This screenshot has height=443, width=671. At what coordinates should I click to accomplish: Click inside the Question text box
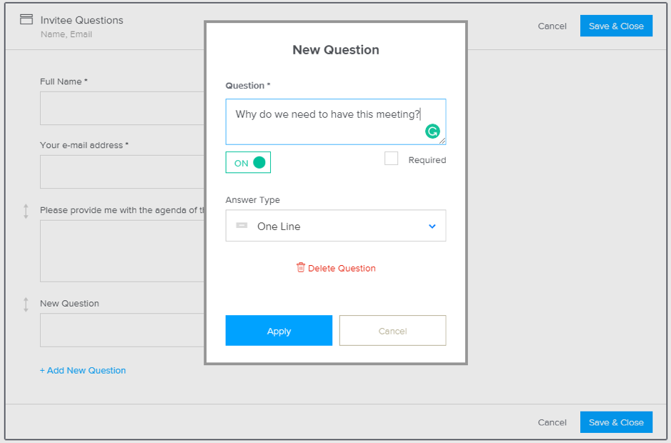pyautogui.click(x=322, y=114)
